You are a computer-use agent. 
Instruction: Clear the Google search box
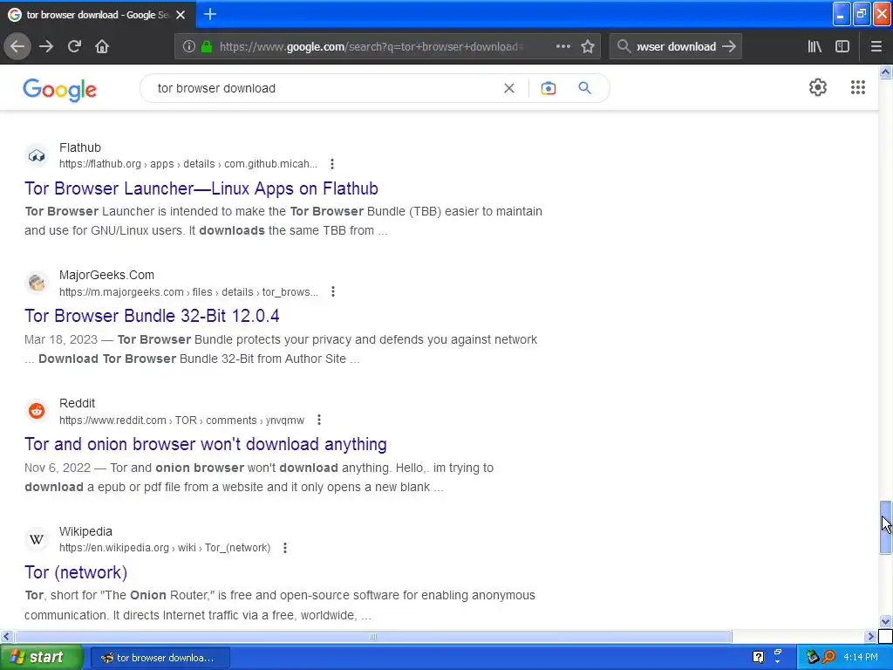[509, 88]
